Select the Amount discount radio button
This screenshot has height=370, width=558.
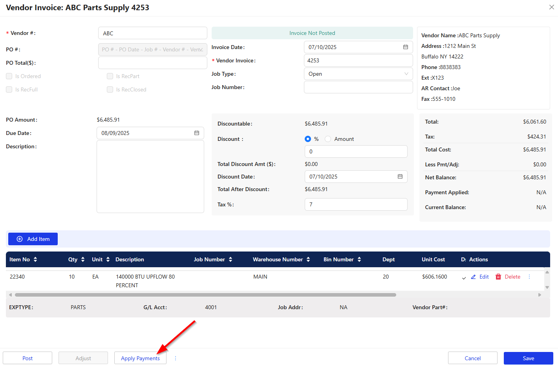pos(328,139)
